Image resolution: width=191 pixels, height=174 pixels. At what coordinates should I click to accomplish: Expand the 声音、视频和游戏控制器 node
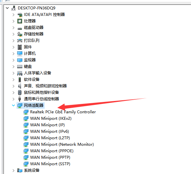13,86
